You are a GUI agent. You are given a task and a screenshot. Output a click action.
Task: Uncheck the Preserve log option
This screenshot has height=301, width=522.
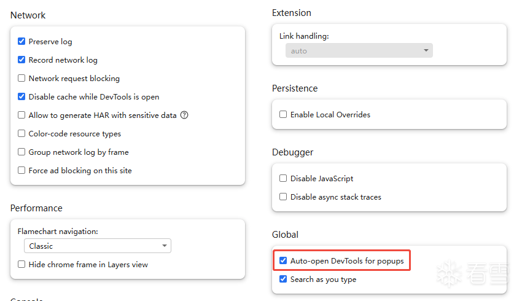click(x=21, y=42)
